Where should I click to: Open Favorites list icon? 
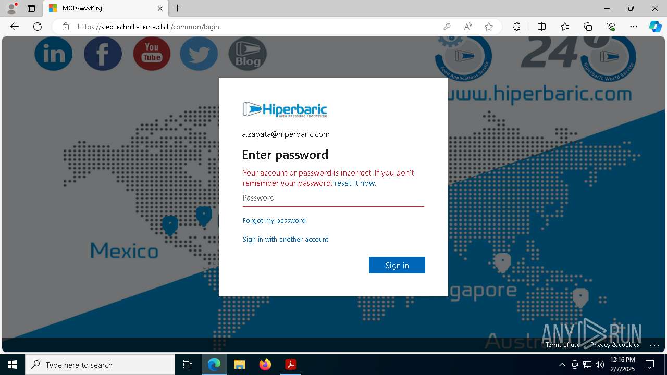click(565, 27)
